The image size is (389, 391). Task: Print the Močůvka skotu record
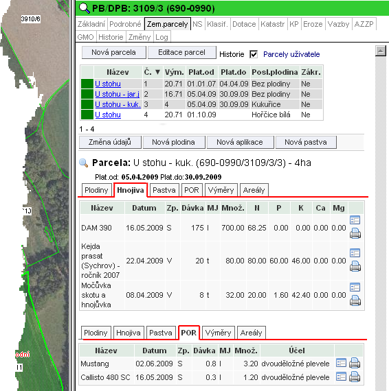(355, 300)
